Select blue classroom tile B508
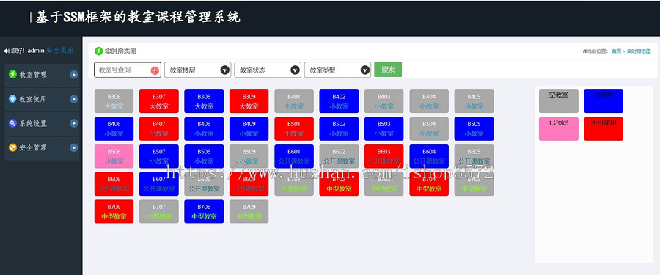 (204, 156)
